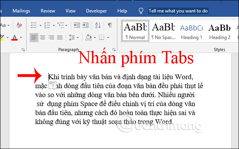Open highlight color dropdown arrow

(7, 37)
